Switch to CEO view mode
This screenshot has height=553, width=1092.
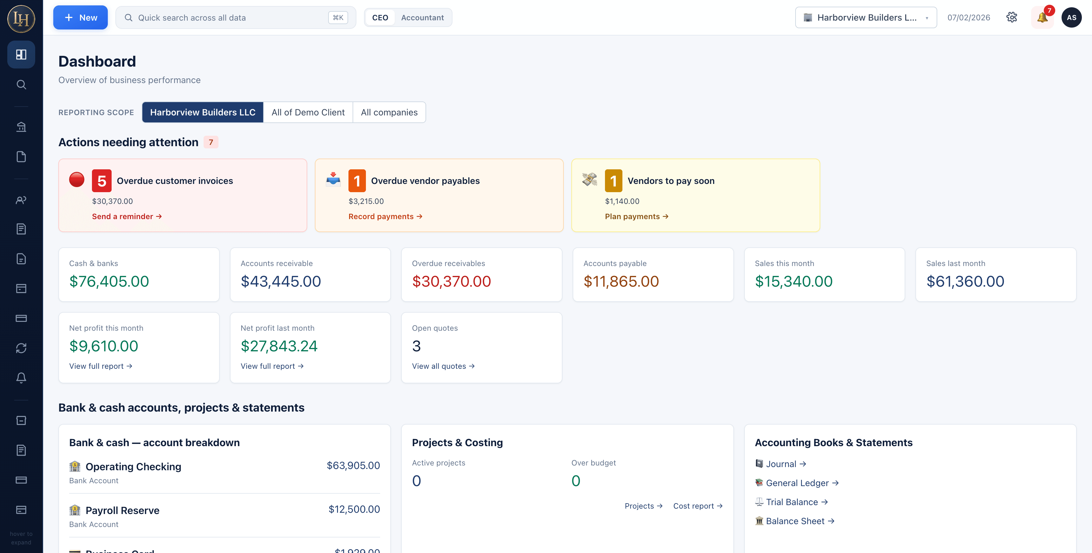380,17
